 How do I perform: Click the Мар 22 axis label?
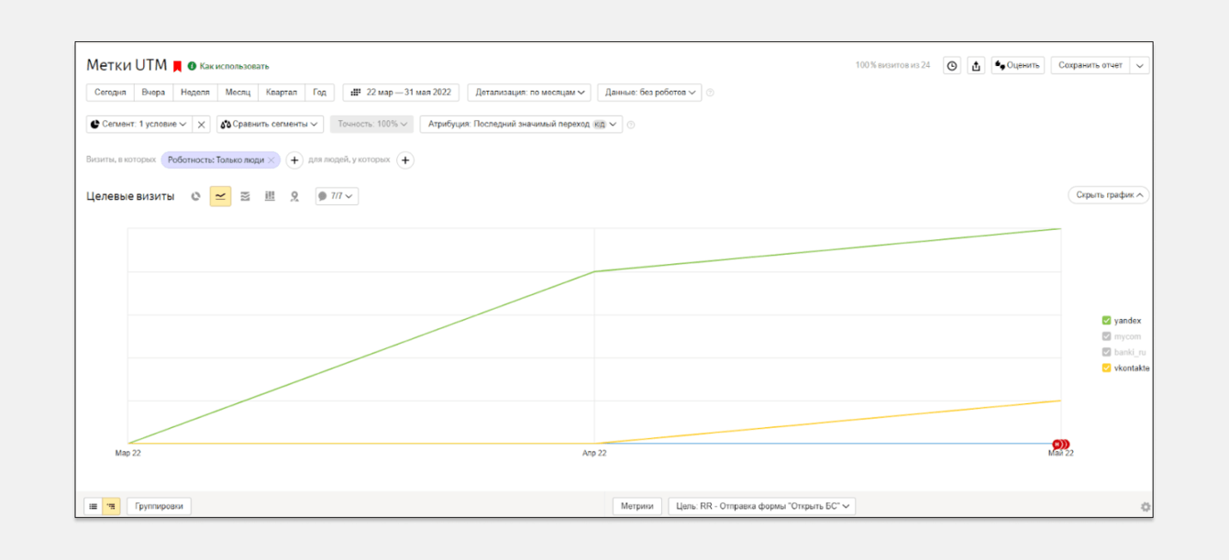(127, 453)
